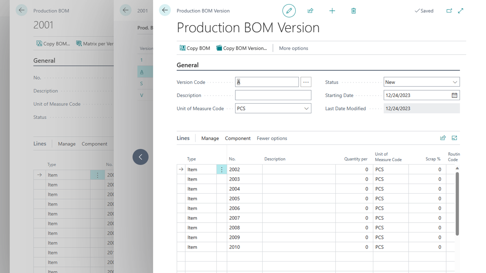Click No. cell 2005

pos(245,198)
